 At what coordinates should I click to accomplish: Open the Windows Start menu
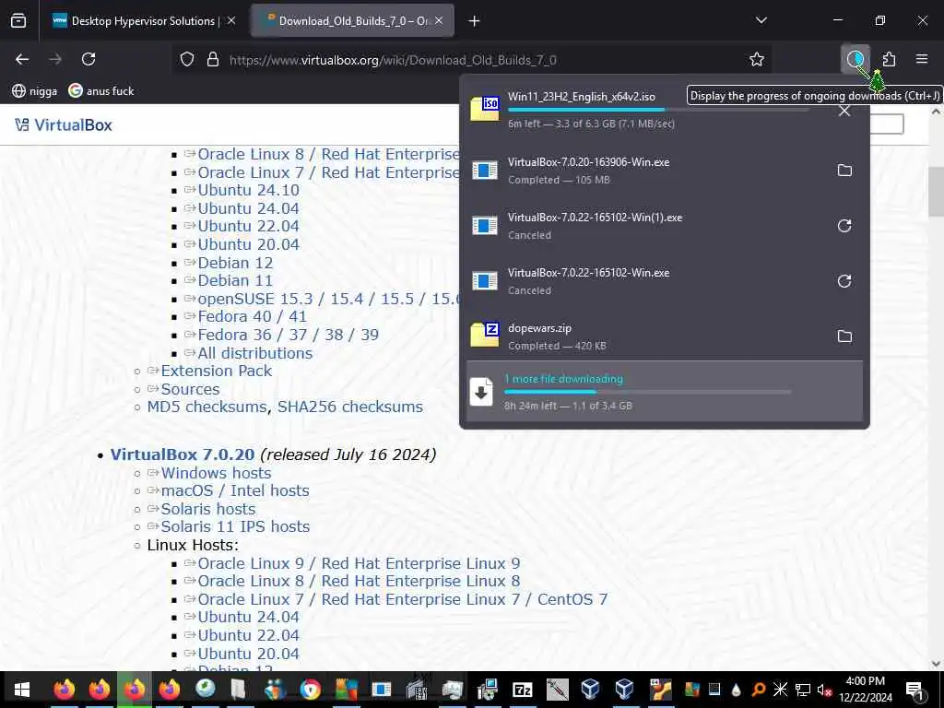tap(22, 690)
